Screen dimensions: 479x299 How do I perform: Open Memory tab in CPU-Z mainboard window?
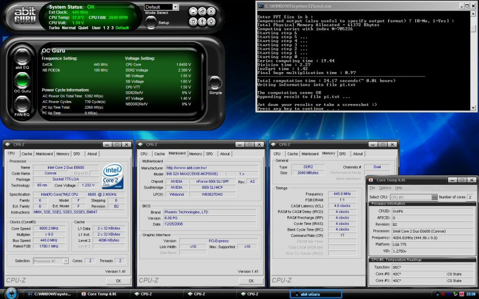pyautogui.click(x=196, y=154)
